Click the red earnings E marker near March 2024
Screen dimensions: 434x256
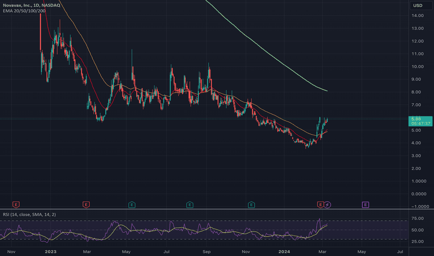point(320,205)
